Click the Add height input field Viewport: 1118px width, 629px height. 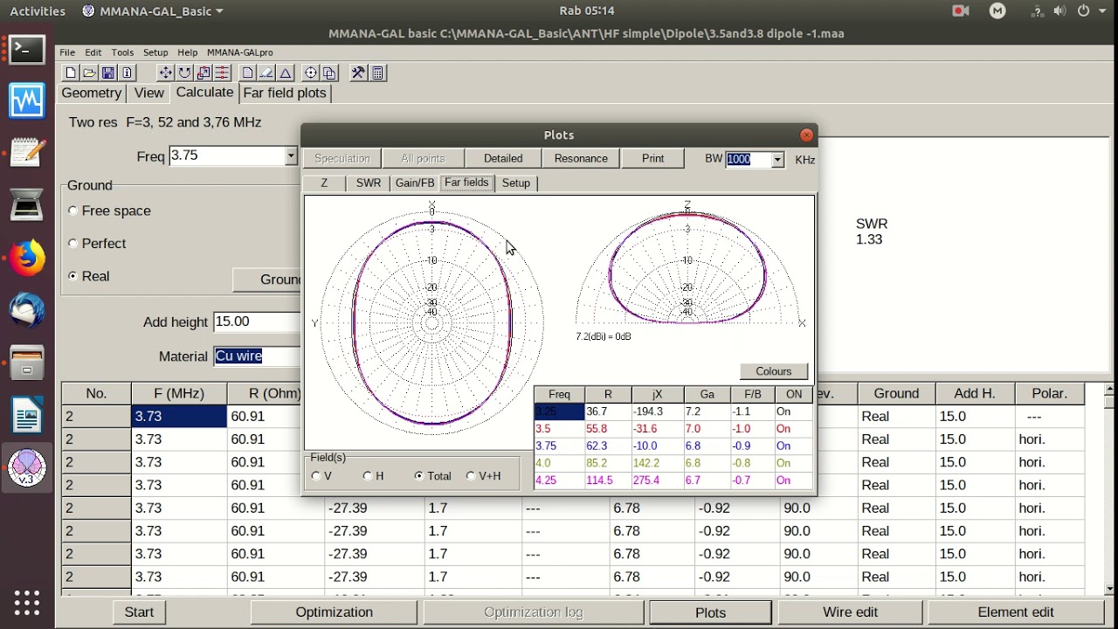pyautogui.click(x=257, y=321)
